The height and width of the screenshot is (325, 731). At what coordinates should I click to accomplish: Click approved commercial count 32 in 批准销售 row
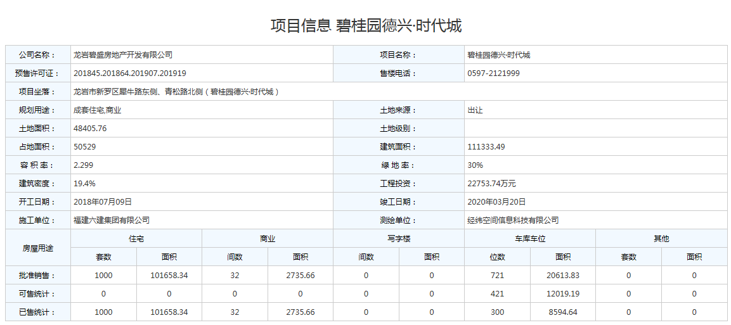(235, 275)
